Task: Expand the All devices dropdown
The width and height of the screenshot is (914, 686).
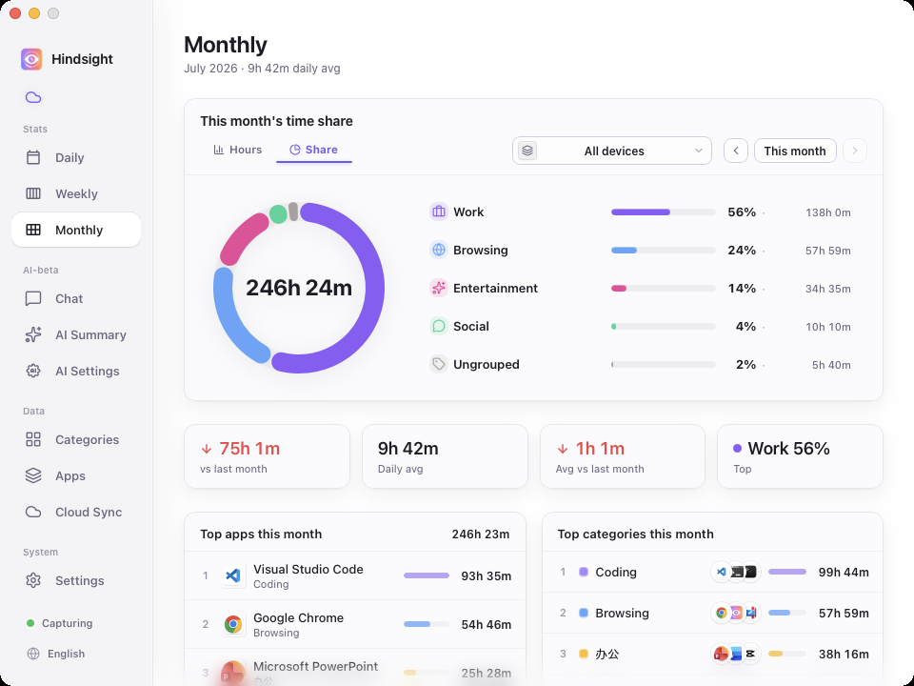Action: point(611,151)
